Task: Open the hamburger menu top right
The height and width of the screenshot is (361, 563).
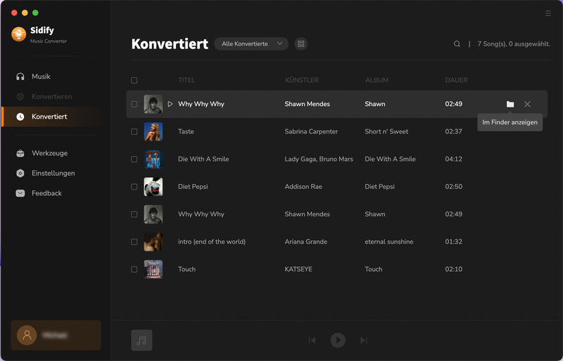Action: [x=548, y=13]
